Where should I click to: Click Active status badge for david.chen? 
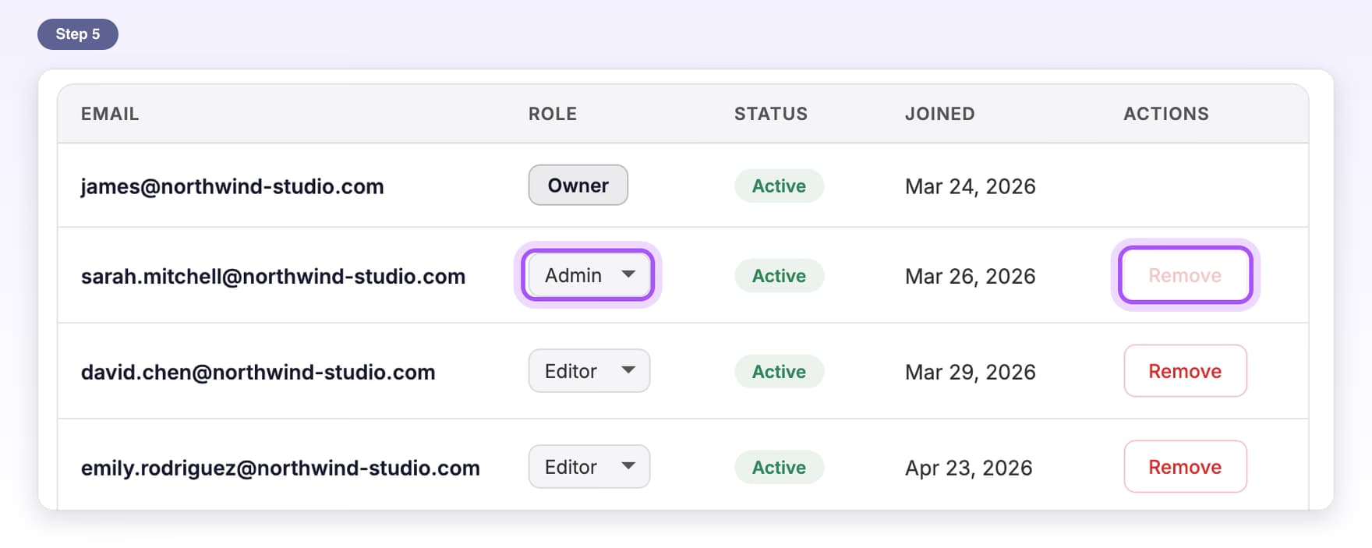tap(779, 371)
